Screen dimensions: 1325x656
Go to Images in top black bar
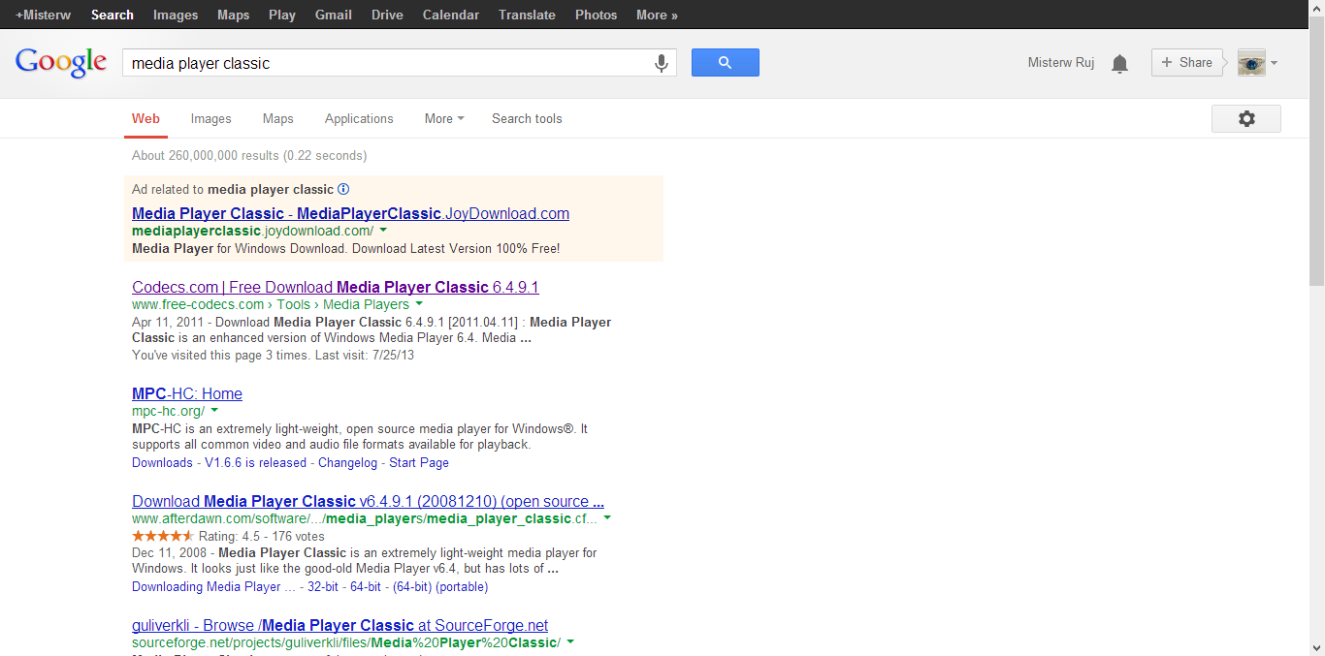click(176, 15)
